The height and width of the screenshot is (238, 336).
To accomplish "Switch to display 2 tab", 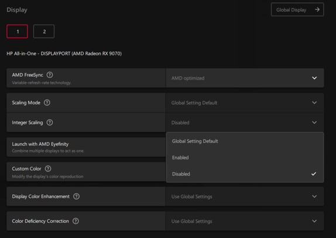I will pos(44,32).
